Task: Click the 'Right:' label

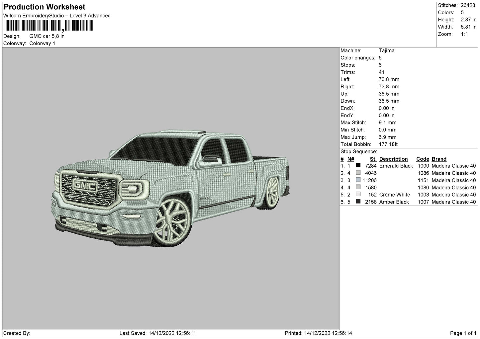Action: click(347, 87)
